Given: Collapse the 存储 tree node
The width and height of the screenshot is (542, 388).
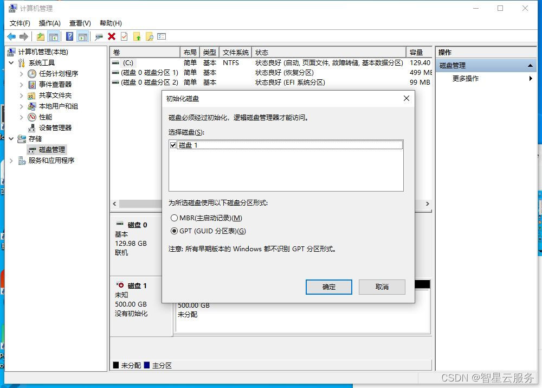Looking at the screenshot, I should tap(11, 139).
